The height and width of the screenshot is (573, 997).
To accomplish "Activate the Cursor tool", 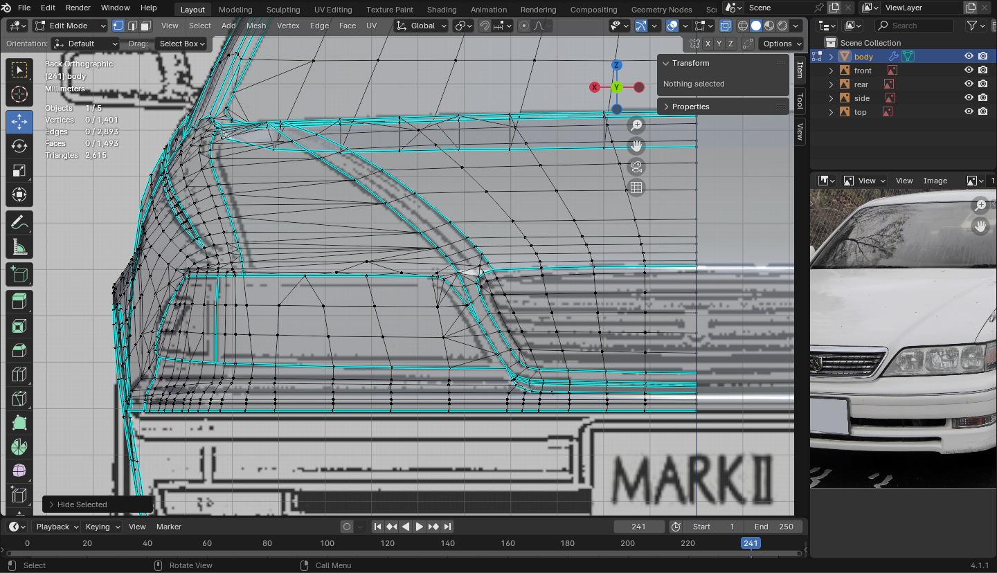I will click(x=19, y=95).
